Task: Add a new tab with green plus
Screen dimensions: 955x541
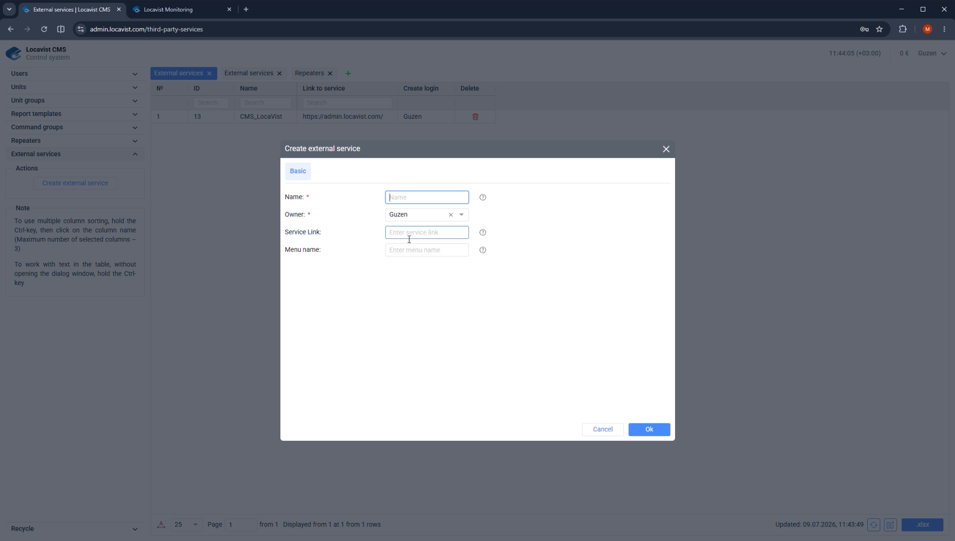Action: [x=348, y=74]
